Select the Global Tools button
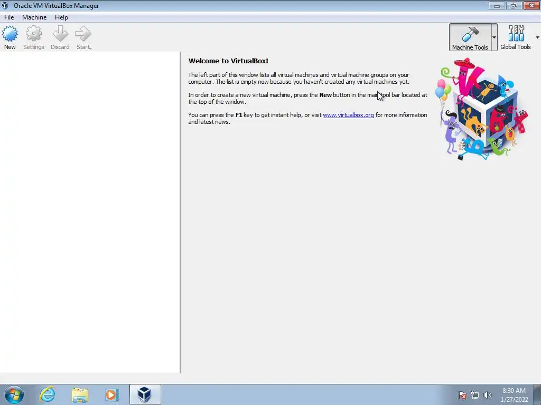The width and height of the screenshot is (541, 405). [516, 37]
